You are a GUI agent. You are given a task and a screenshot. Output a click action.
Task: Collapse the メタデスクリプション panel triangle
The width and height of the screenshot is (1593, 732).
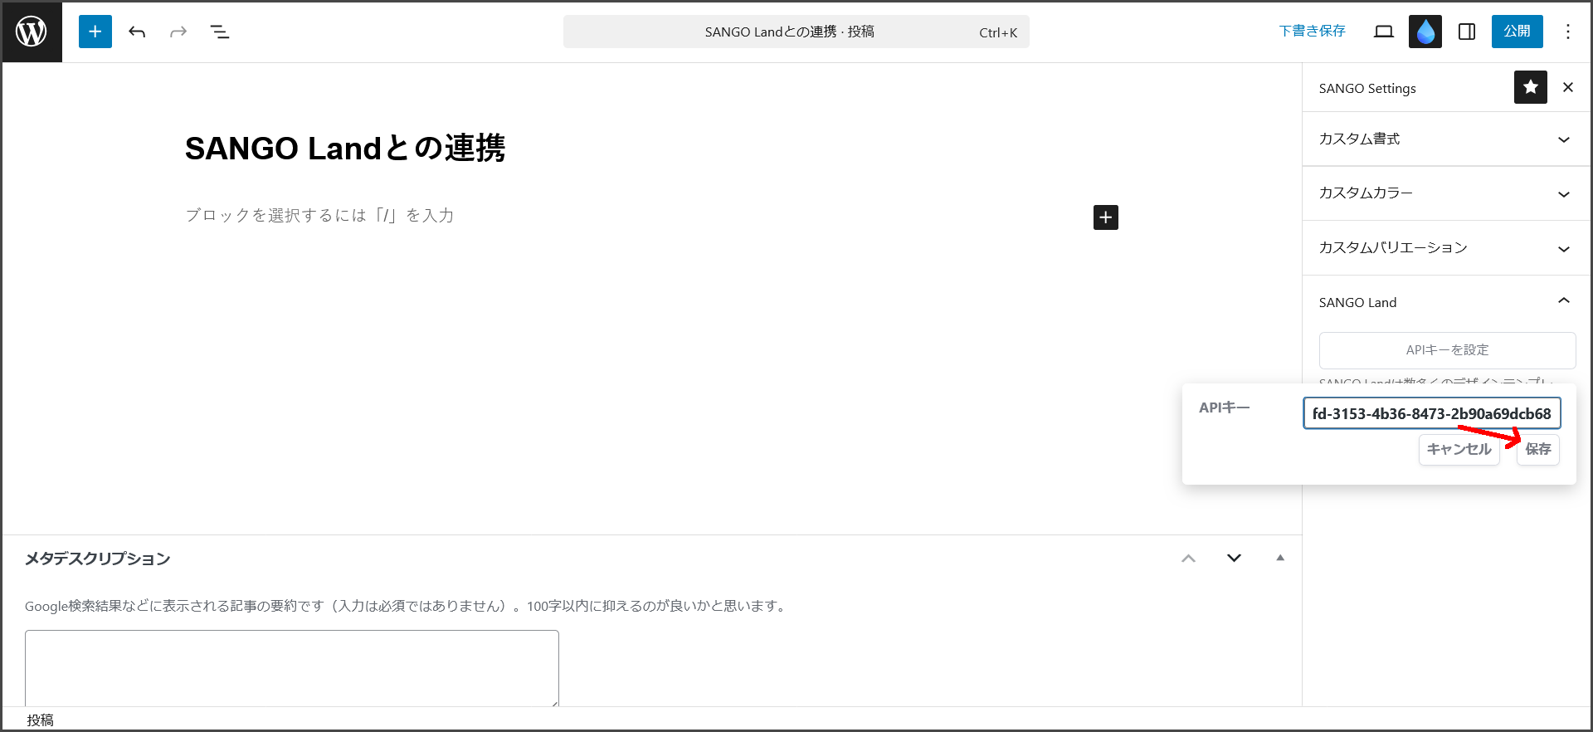(x=1280, y=559)
